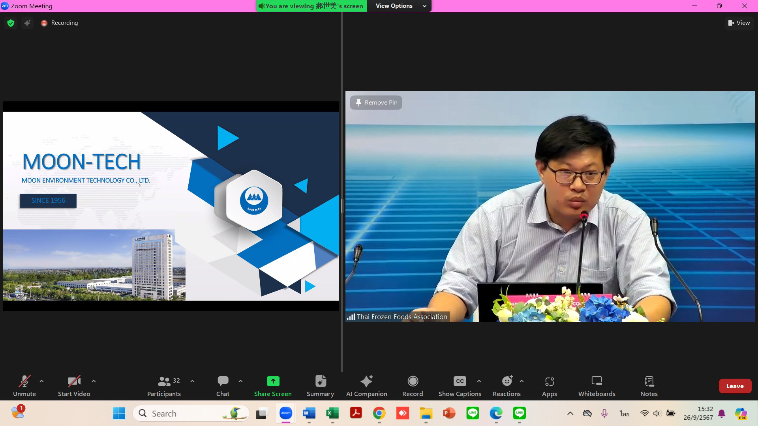Click Remove Pin on the video
758x426 pixels.
(376, 103)
